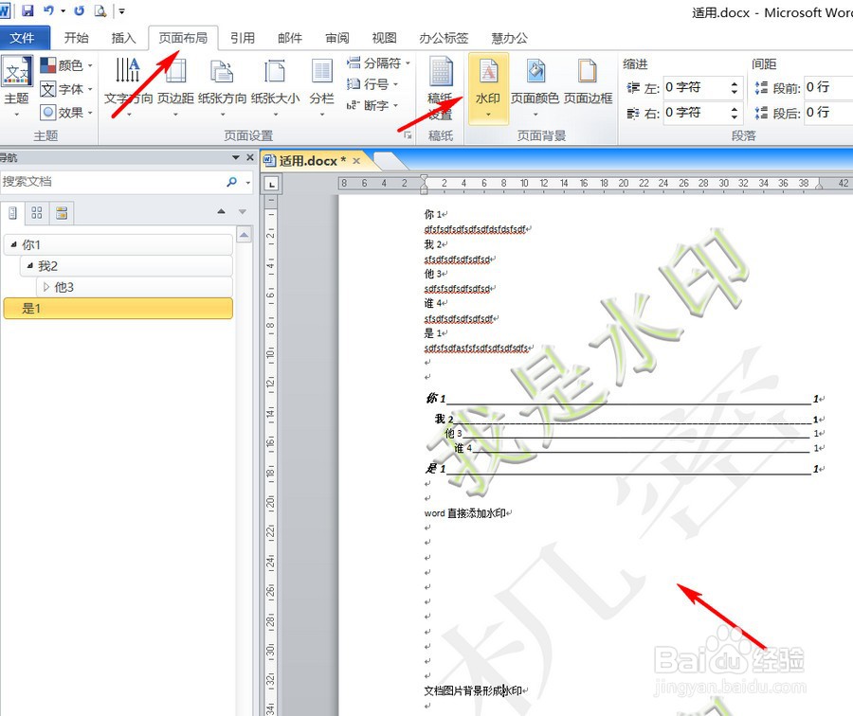Open the 行号 line numbers dropdown
The image size is (853, 716).
tap(373, 84)
